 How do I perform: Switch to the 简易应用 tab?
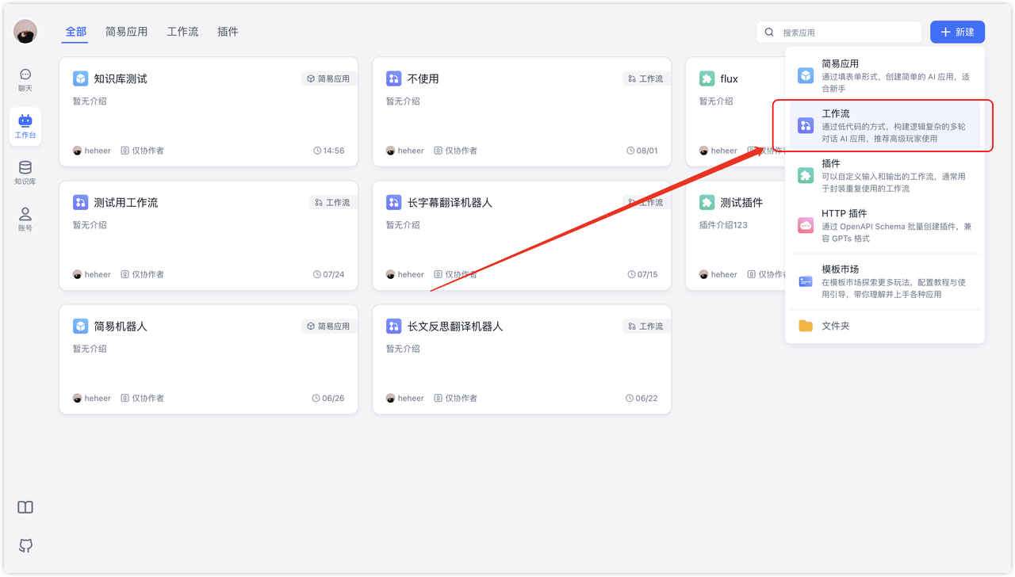(x=126, y=32)
